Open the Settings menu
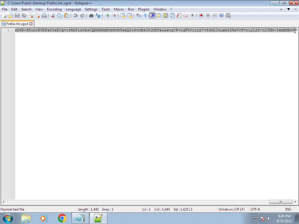 (91, 9)
